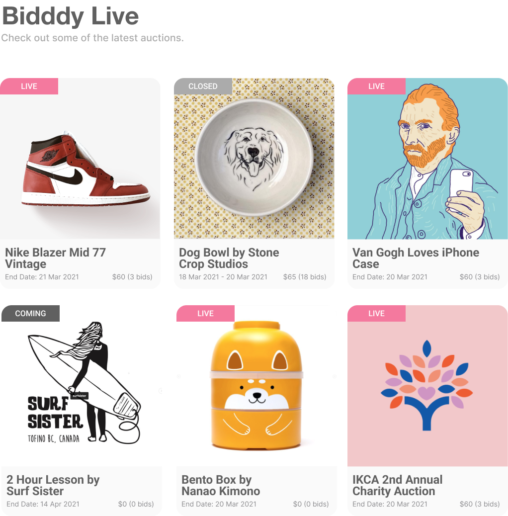Open the Nike Blazer sneaker image

click(80, 158)
